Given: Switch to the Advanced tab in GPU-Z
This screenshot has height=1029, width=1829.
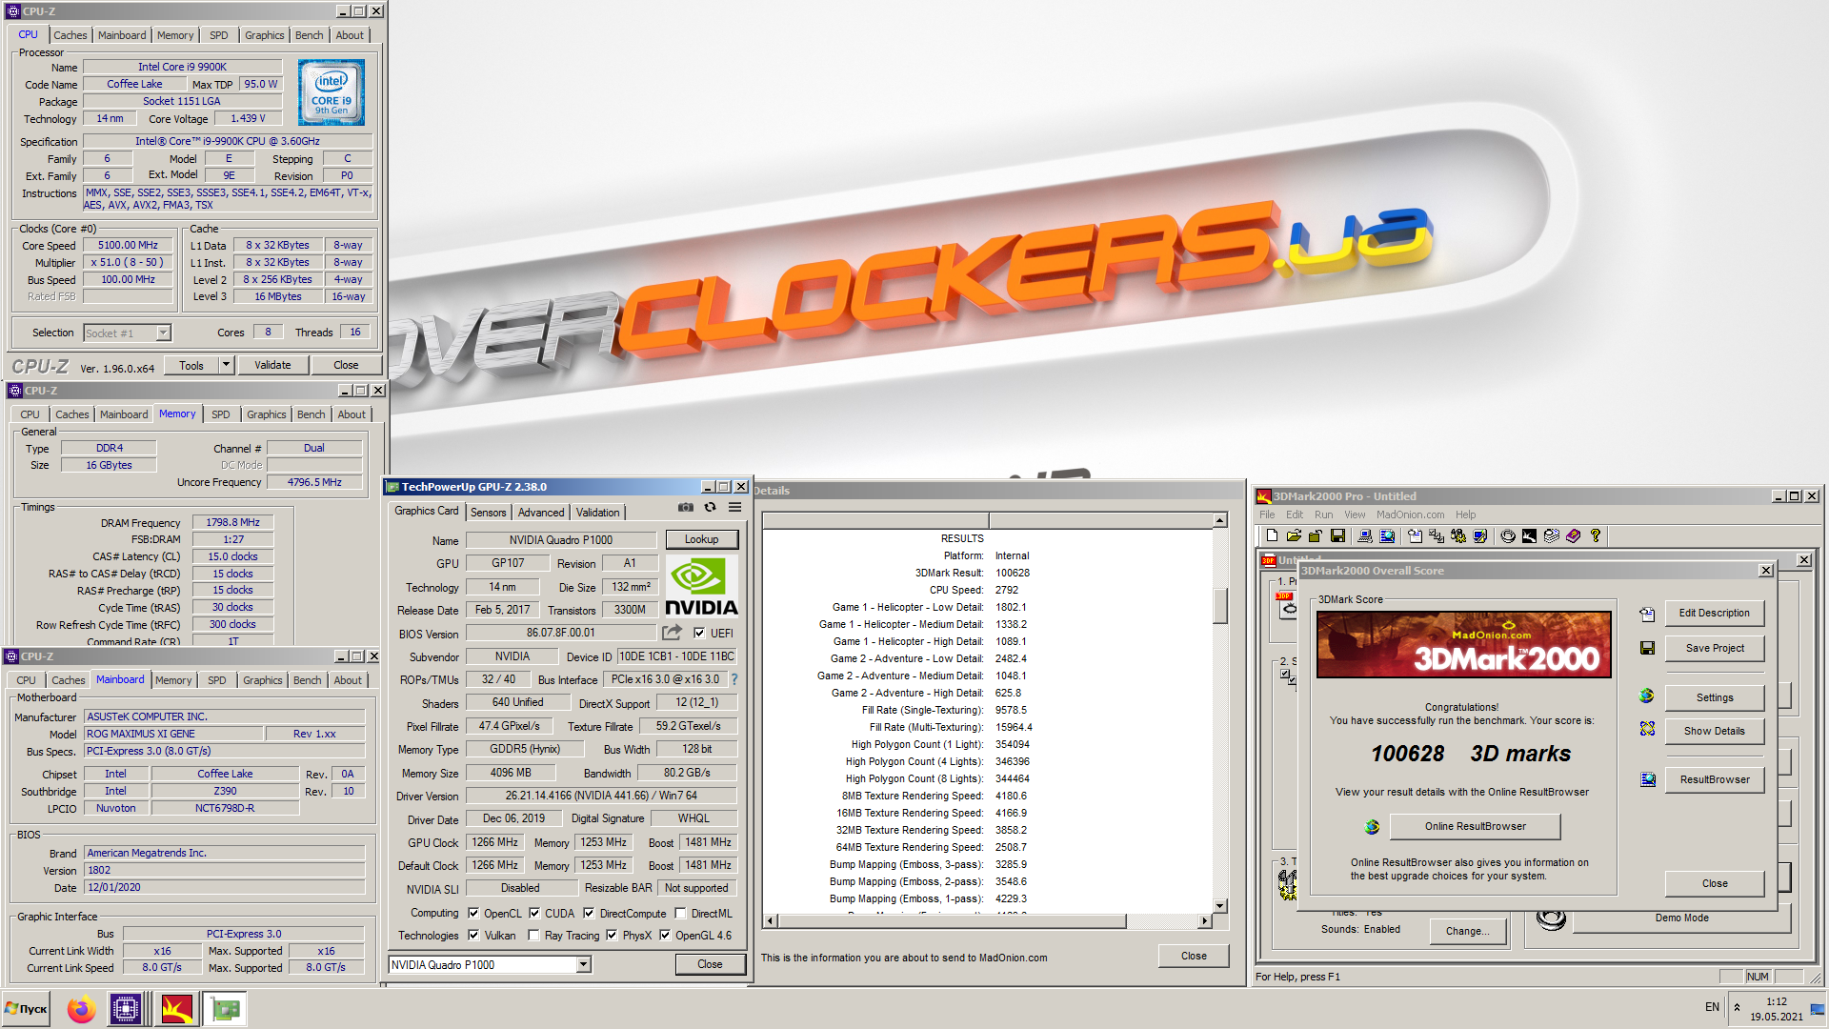Looking at the screenshot, I should tap(541, 513).
